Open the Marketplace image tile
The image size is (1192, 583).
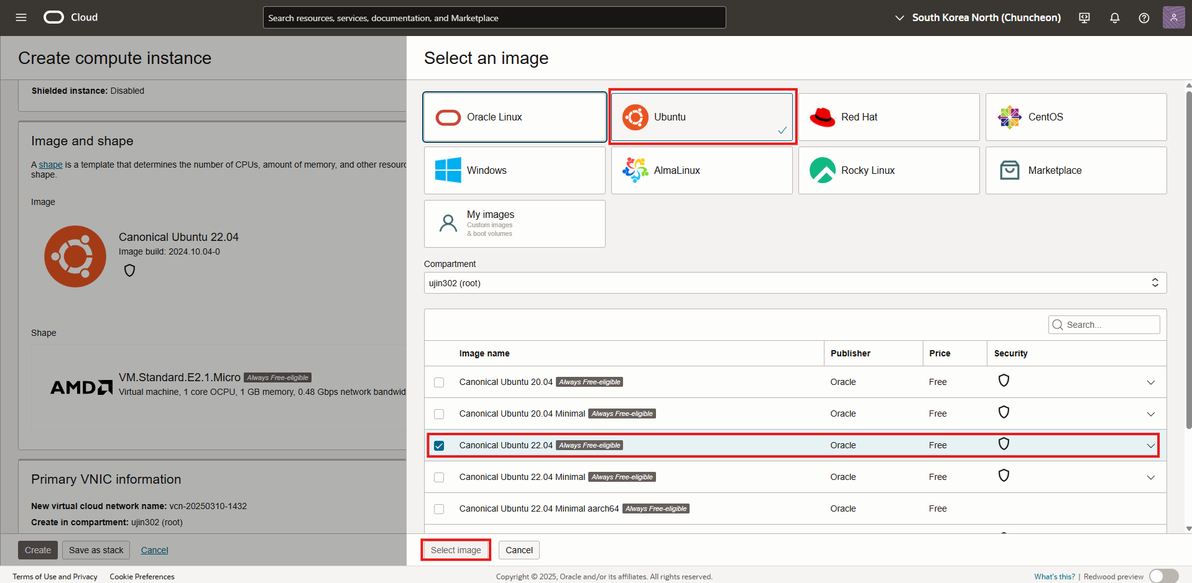(1076, 170)
